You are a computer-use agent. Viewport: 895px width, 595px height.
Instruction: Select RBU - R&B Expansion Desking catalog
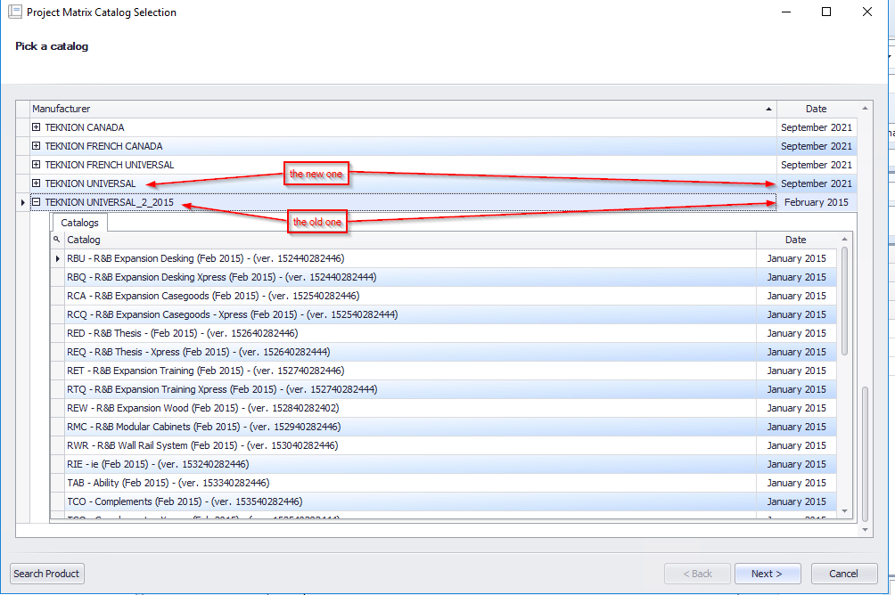[205, 258]
